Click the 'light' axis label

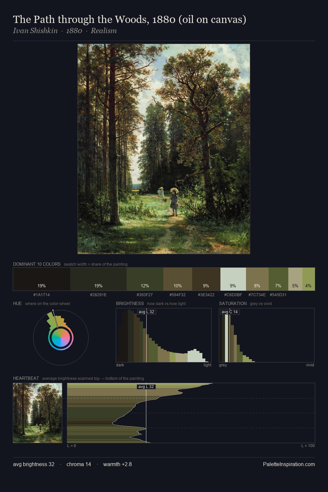pos(207,365)
